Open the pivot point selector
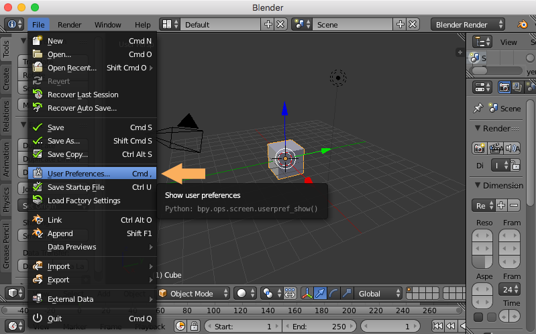 271,293
